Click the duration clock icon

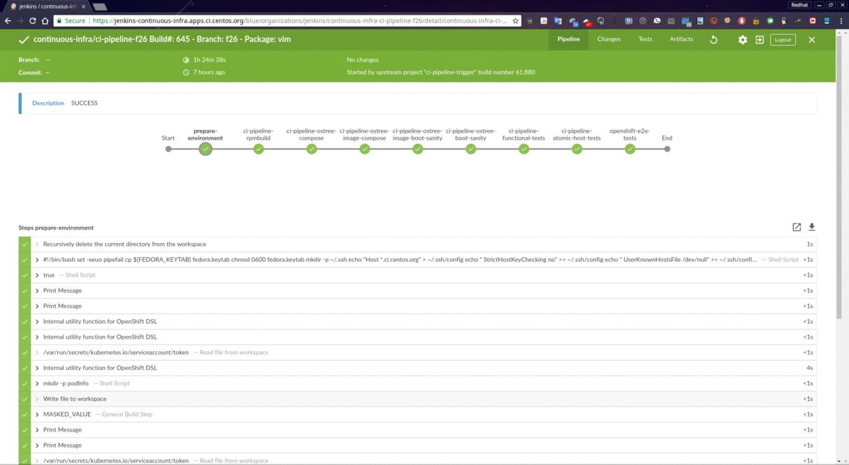186,60
